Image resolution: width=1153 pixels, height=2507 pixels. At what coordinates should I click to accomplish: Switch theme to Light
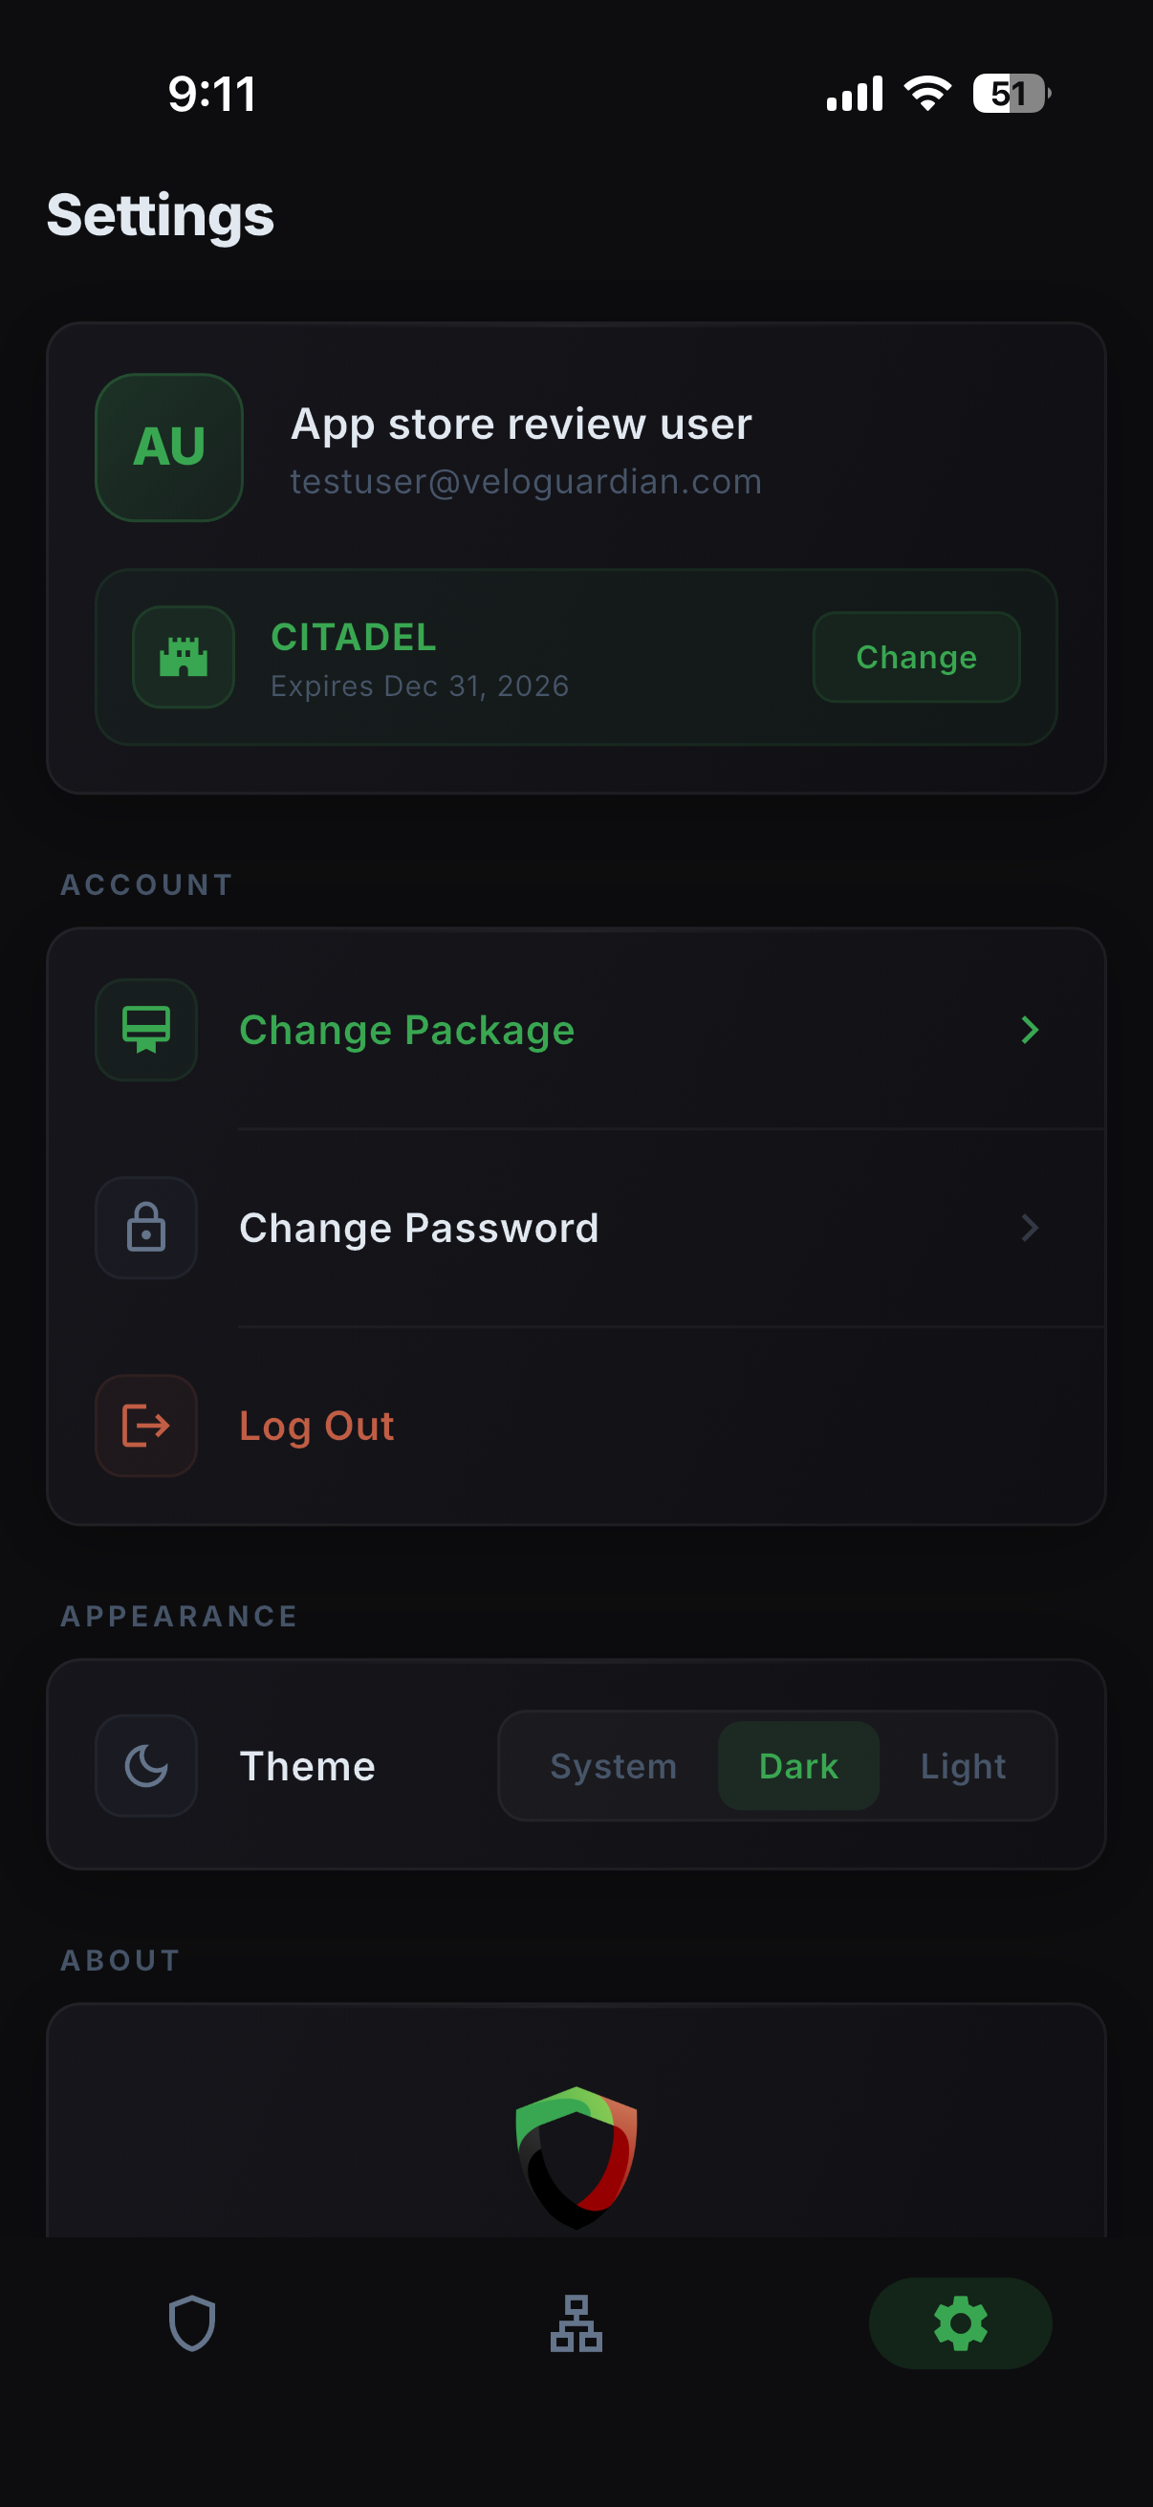[962, 1764]
